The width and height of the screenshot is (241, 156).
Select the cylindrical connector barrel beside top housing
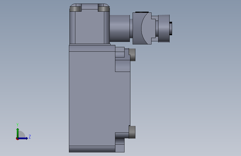coord(120,28)
